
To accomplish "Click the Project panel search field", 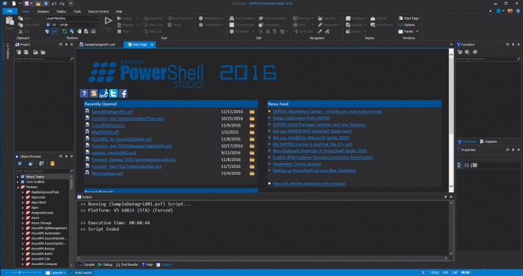I will coord(44,58).
